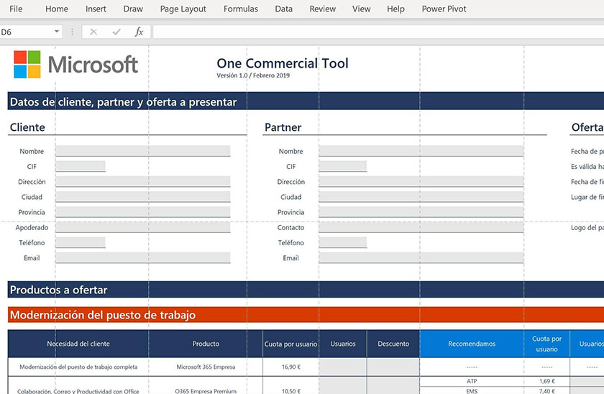
Task: Switch to the Formulas tab
Action: pos(241,9)
